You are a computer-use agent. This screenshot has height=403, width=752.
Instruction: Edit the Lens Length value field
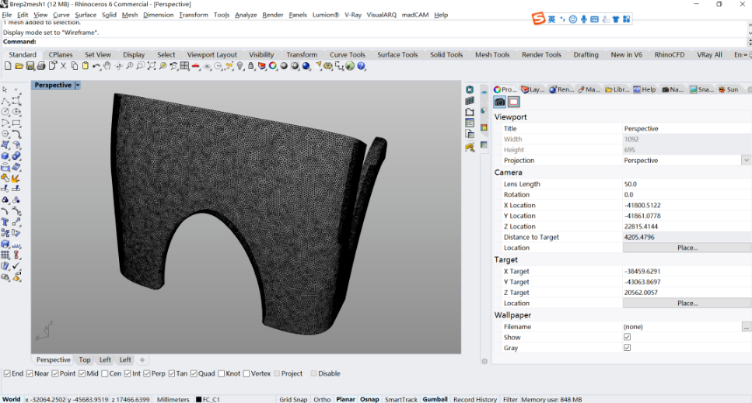tap(687, 184)
